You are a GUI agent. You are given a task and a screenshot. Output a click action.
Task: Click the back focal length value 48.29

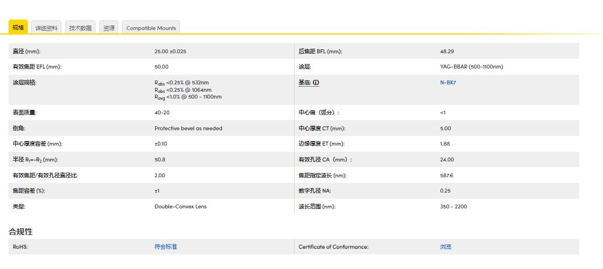click(447, 52)
